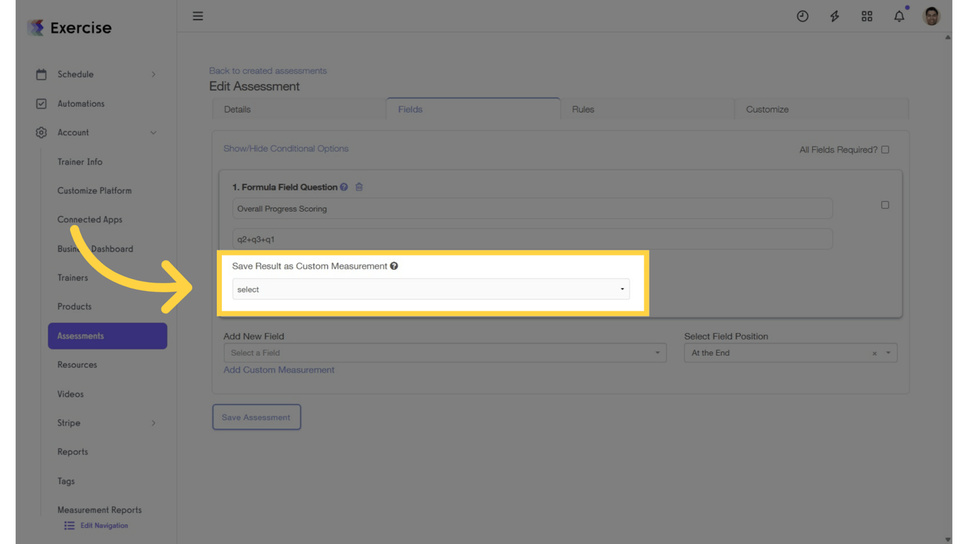Screen dimensions: 968x544
Task: Open the hamburger menu at top
Action: (197, 16)
